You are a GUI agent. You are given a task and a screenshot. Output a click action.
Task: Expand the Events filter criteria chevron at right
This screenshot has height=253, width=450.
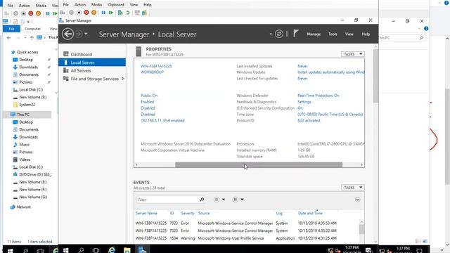(358, 200)
